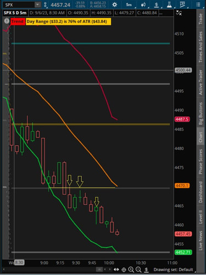Click the bottom time axis scrollbar thumb
Viewport: 206px width, 275px height.
click(99, 269)
